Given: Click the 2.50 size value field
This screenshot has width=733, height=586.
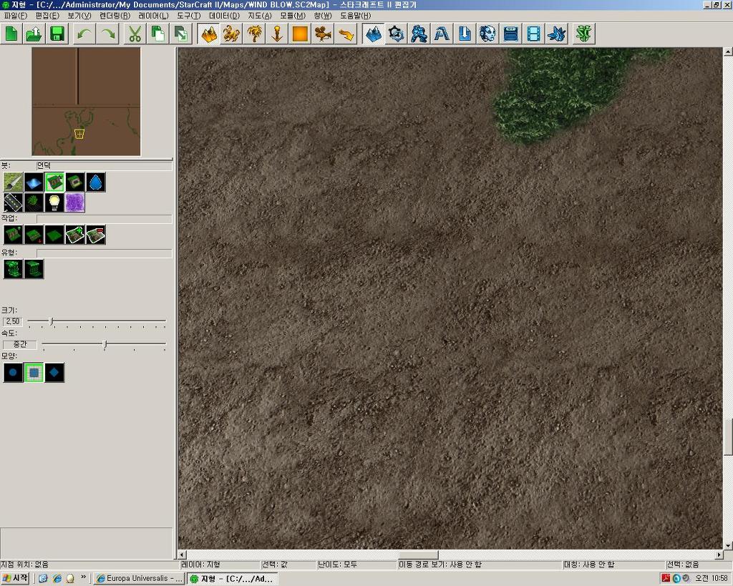Looking at the screenshot, I should 13,321.
